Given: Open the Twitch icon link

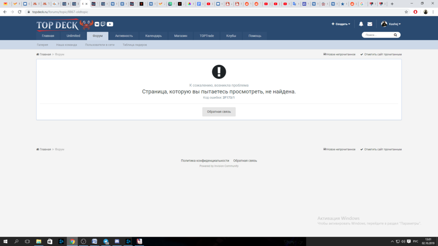Looking at the screenshot, I should (103, 24).
